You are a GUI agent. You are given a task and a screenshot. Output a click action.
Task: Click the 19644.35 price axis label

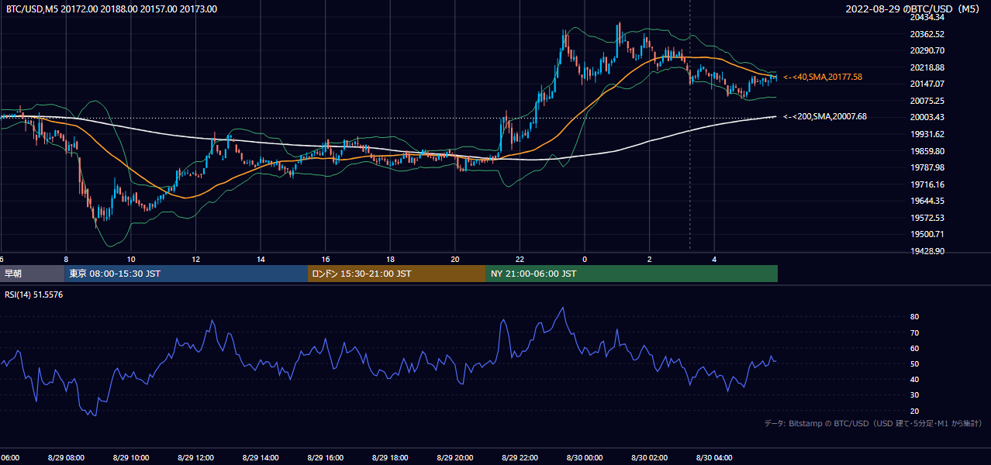(927, 201)
